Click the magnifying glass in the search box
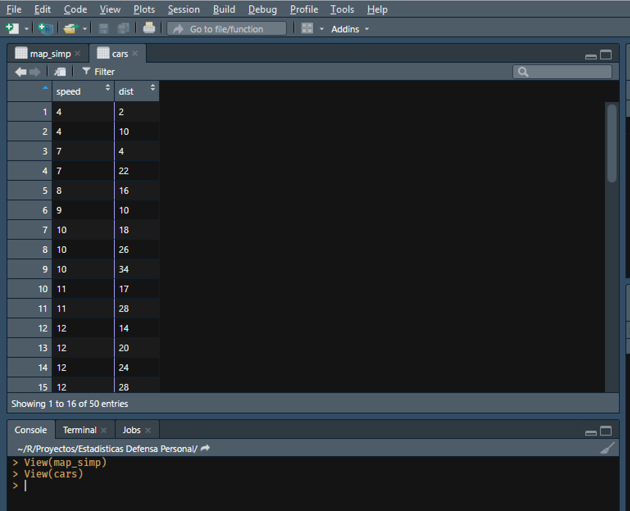 523,71
